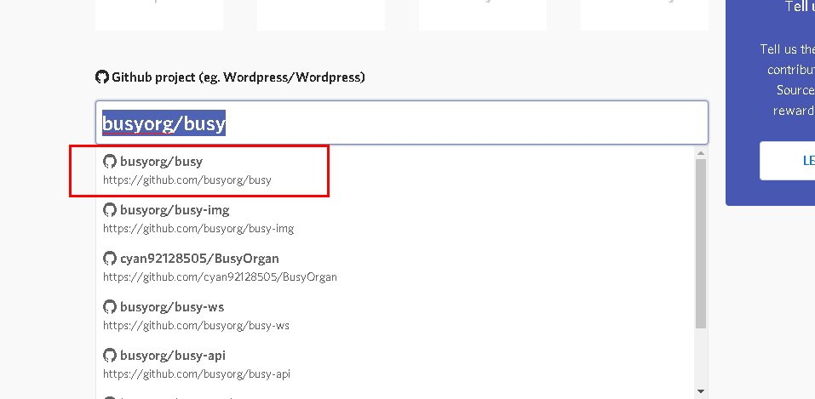Click the suggestion list scrollbar thumb
This screenshot has width=815, height=399.
(x=701, y=243)
